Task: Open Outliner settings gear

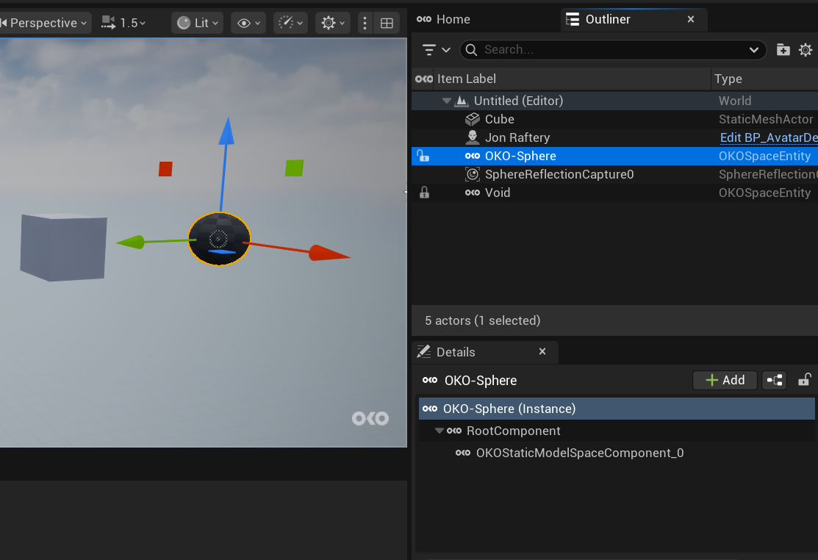Action: (x=806, y=49)
